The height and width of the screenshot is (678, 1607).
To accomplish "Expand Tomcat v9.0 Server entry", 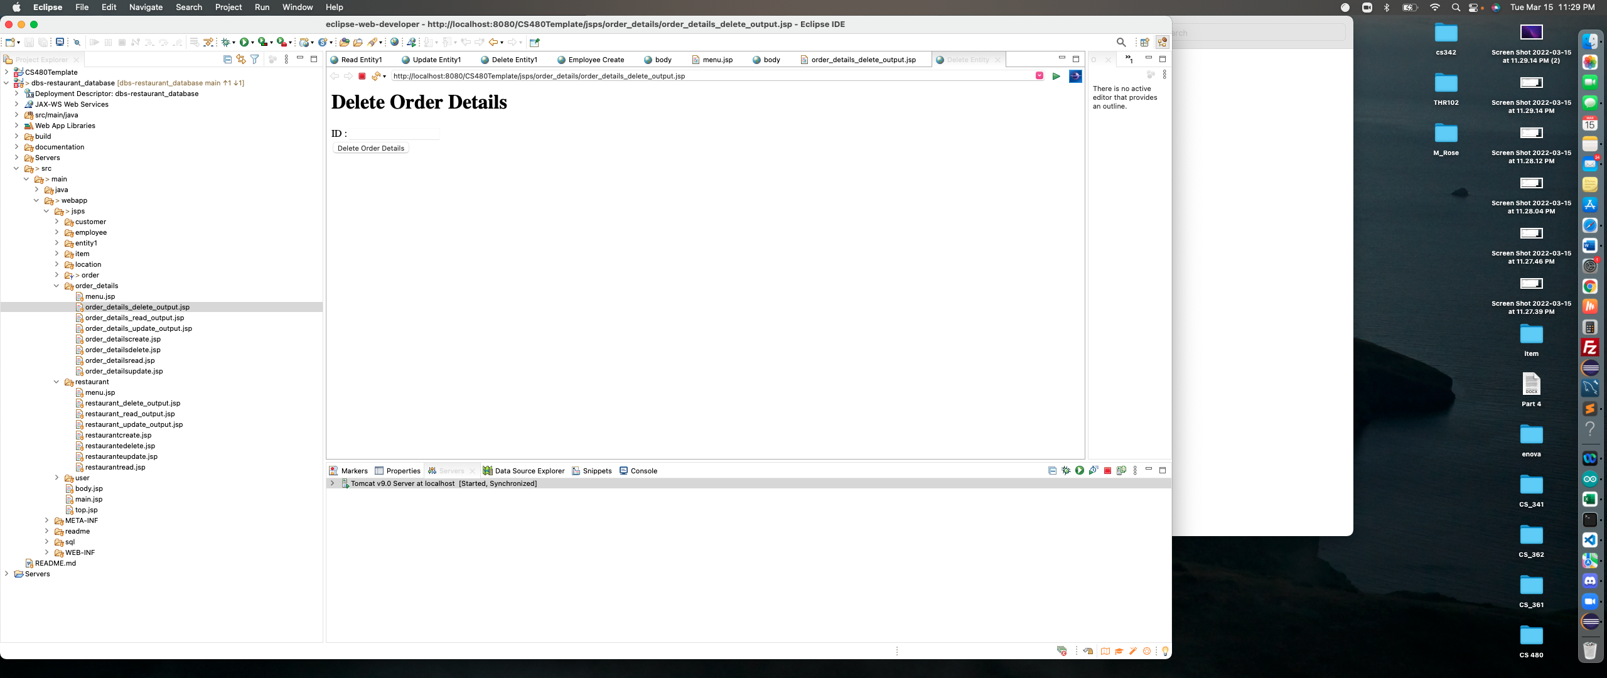I will 332,483.
